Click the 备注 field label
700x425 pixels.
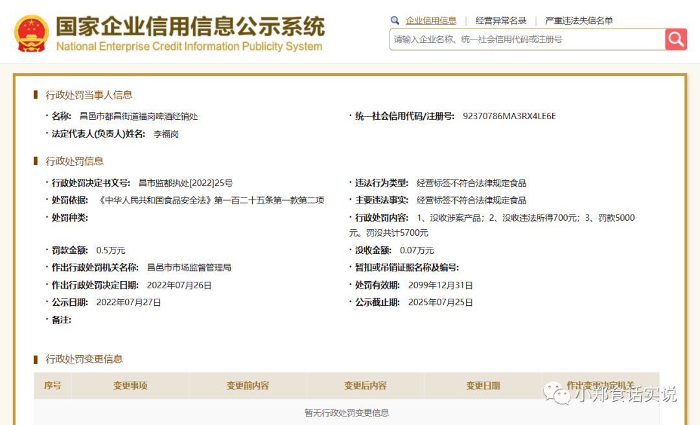point(61,320)
